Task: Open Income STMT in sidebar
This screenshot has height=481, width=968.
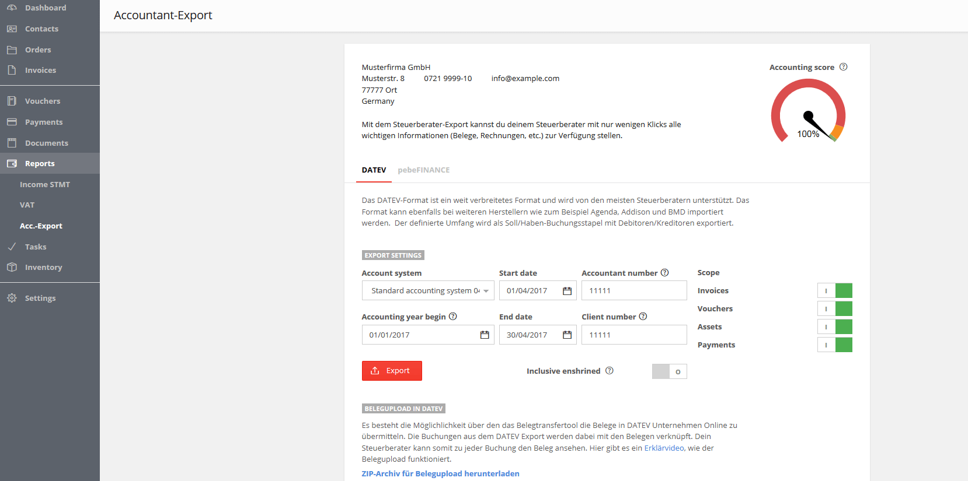Action: [45, 184]
